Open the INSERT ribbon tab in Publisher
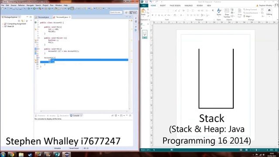The height and width of the screenshot is (157, 279). click(163, 6)
